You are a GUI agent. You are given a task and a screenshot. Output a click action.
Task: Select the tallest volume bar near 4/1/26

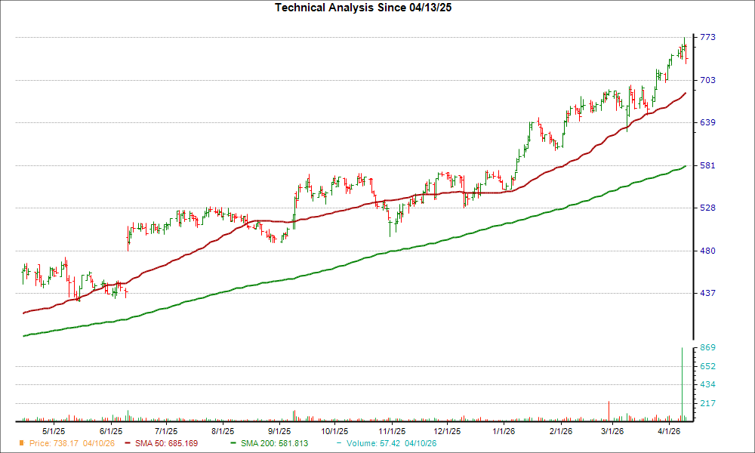(683, 381)
